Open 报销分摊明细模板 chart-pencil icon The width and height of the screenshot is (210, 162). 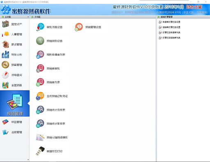tap(40, 137)
